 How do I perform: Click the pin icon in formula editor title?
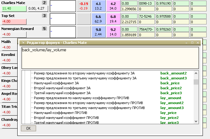(23, 42)
